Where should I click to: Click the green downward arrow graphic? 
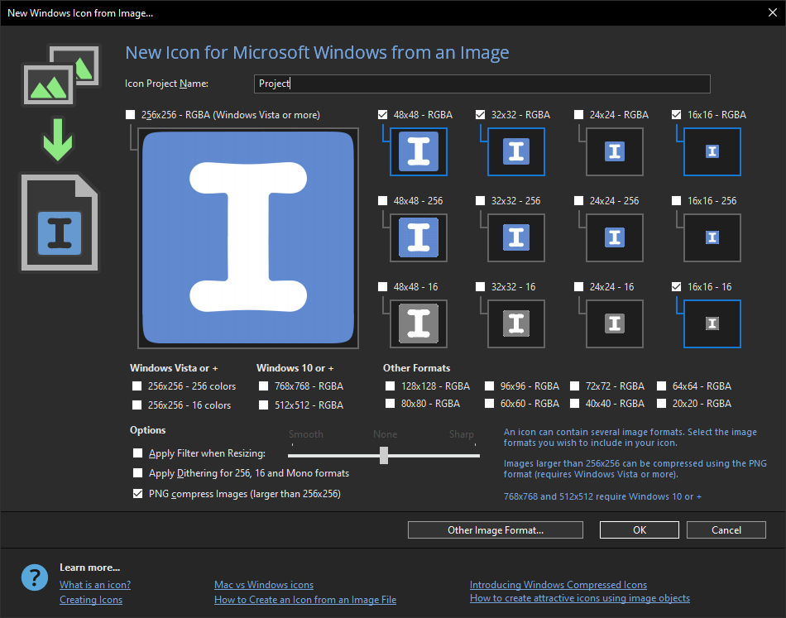tap(60, 137)
